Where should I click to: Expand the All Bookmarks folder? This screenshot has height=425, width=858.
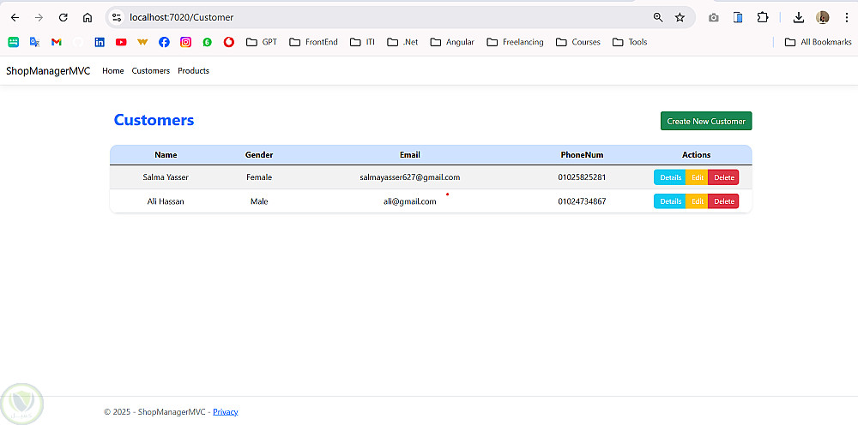(818, 42)
